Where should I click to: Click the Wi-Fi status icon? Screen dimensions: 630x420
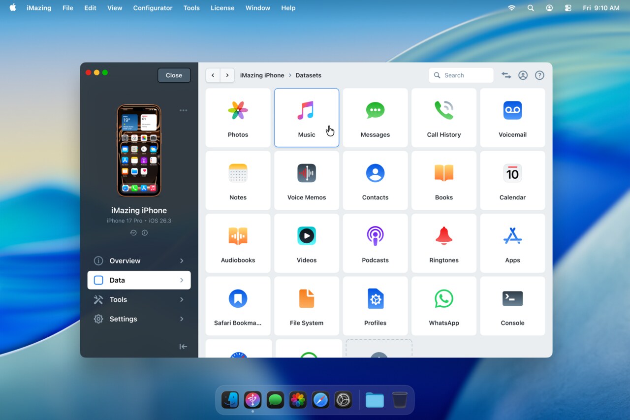coord(512,8)
